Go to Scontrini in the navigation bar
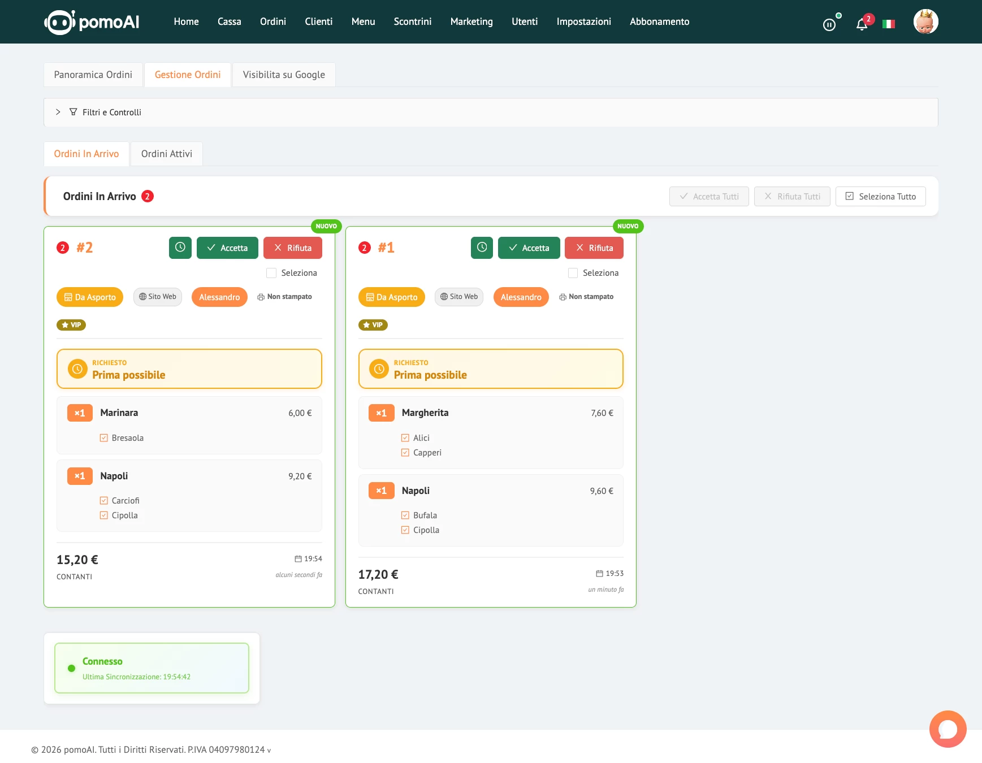Viewport: 982px width, 763px height. (413, 21)
